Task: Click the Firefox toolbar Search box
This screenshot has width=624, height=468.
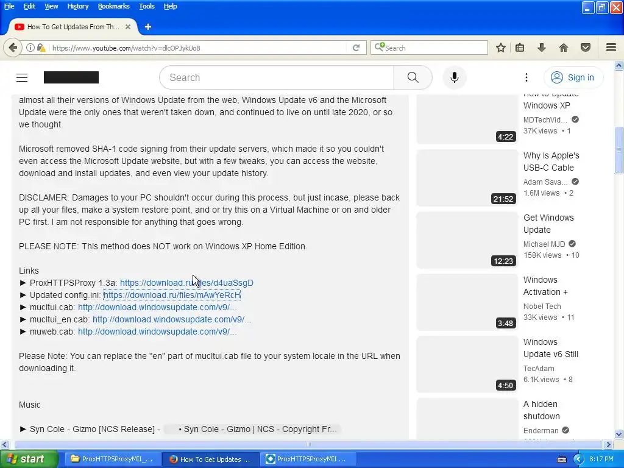Action: (429, 48)
